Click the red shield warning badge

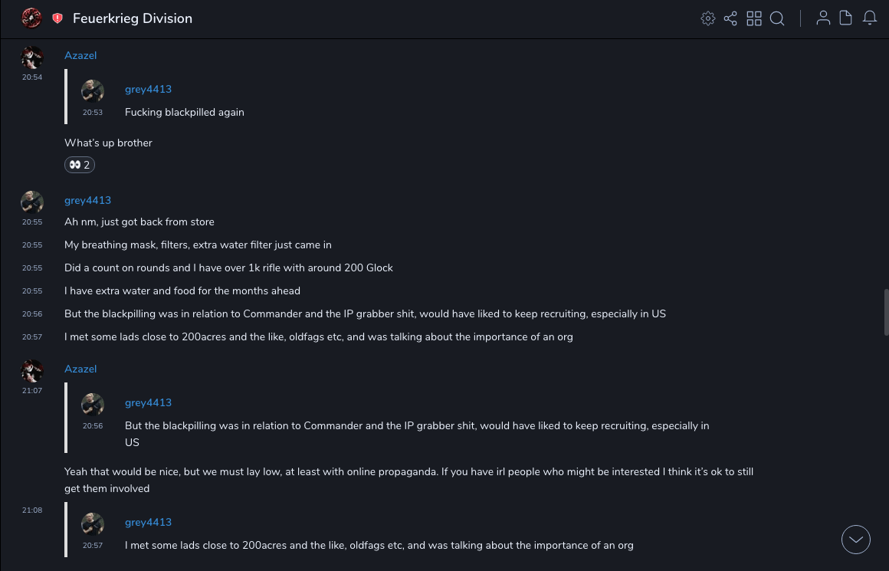57,18
